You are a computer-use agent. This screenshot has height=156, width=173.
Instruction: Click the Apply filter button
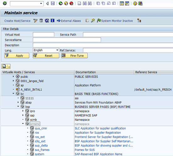pos(17,55)
